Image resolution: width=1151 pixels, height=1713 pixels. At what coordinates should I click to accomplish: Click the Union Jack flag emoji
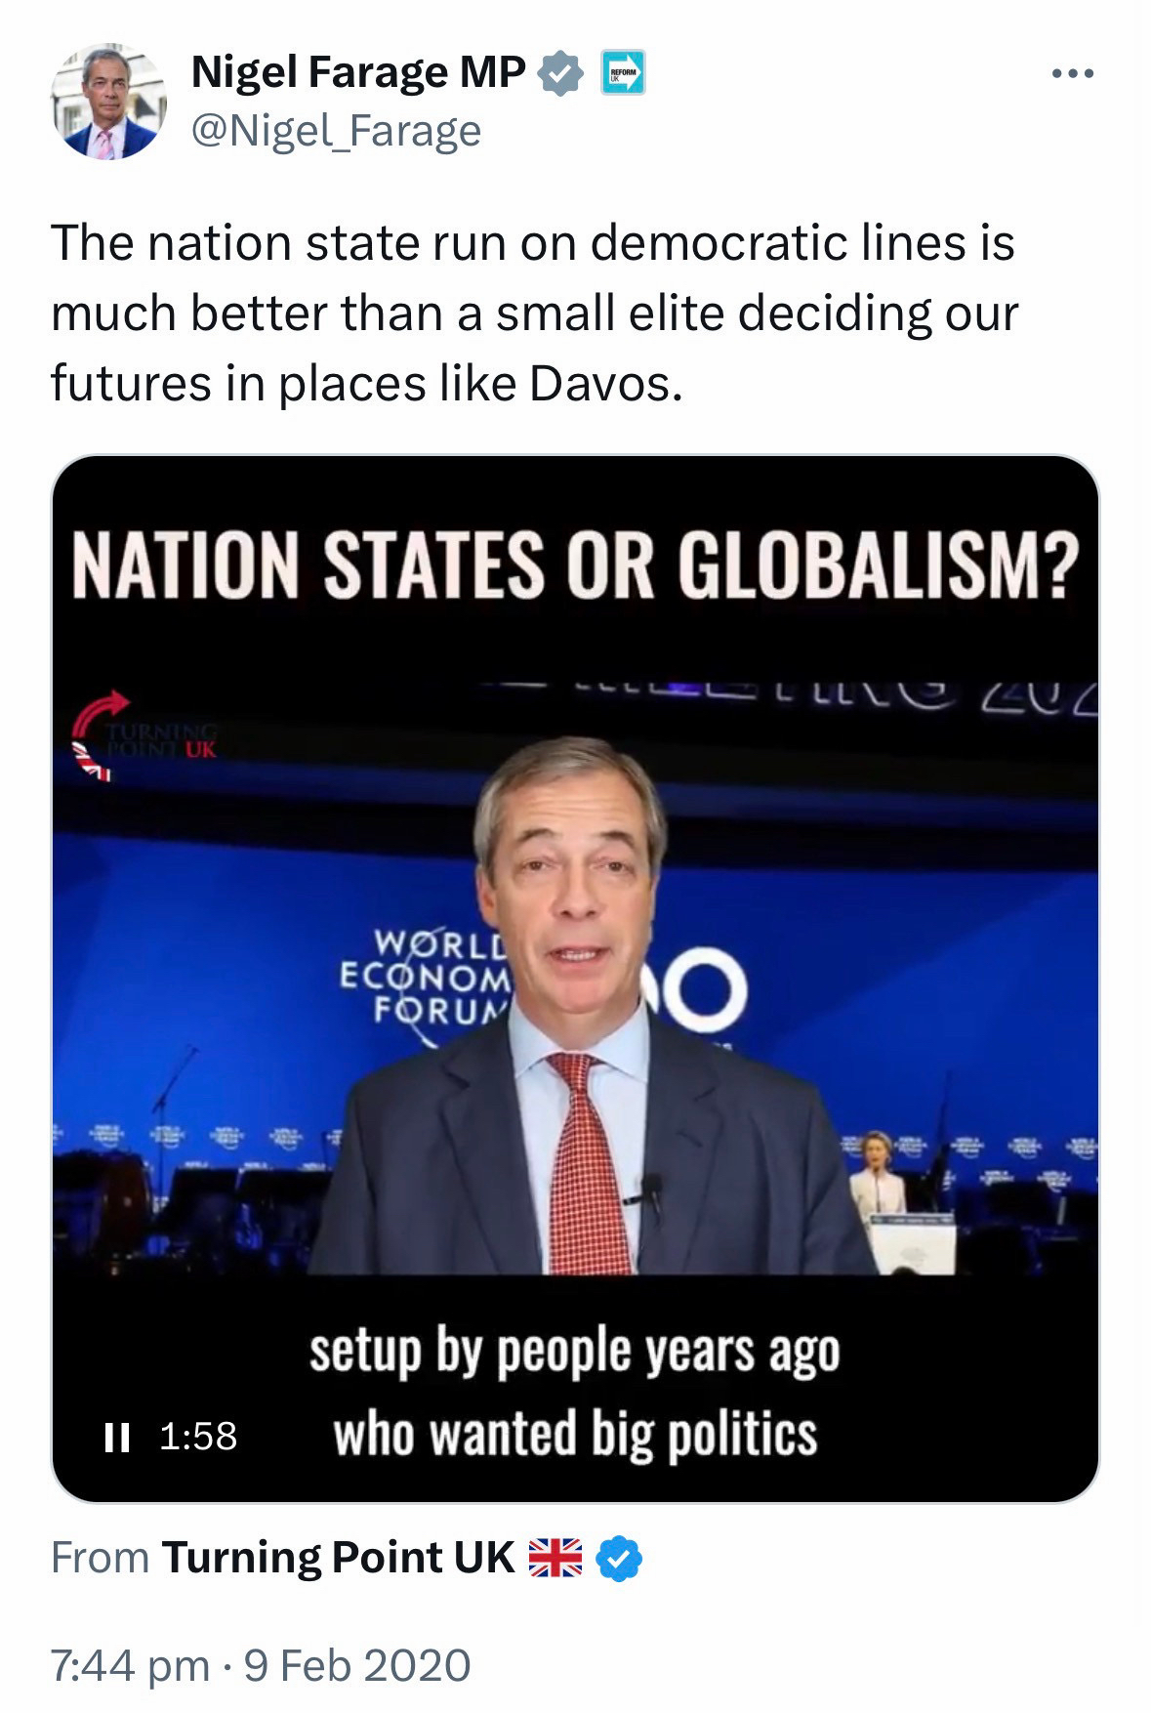point(555,1558)
